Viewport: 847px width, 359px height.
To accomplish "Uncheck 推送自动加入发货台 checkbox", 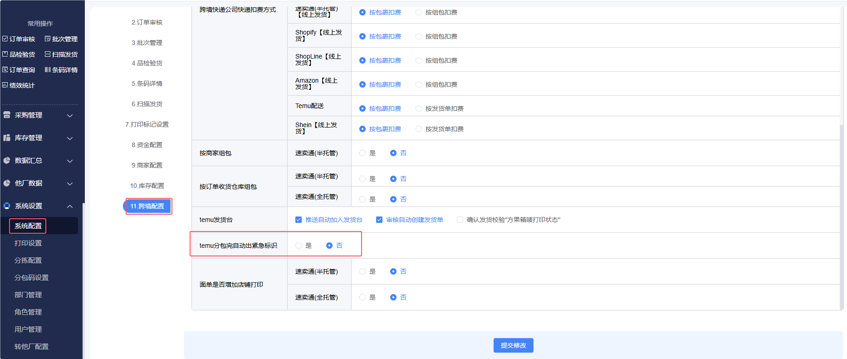I will pyautogui.click(x=299, y=220).
